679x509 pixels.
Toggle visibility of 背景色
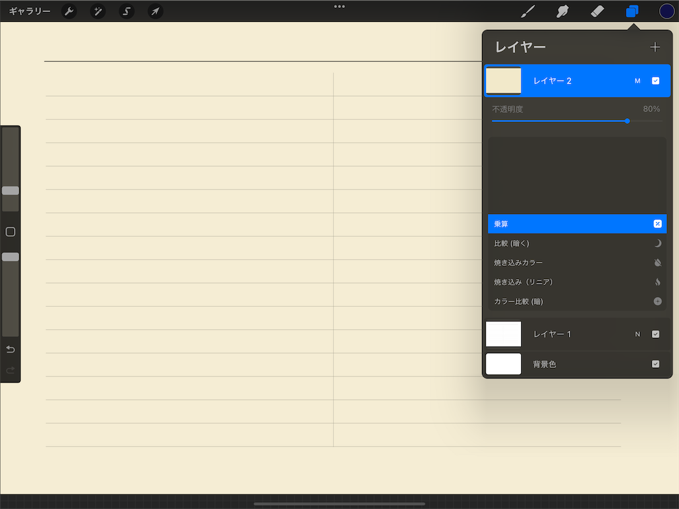point(655,364)
